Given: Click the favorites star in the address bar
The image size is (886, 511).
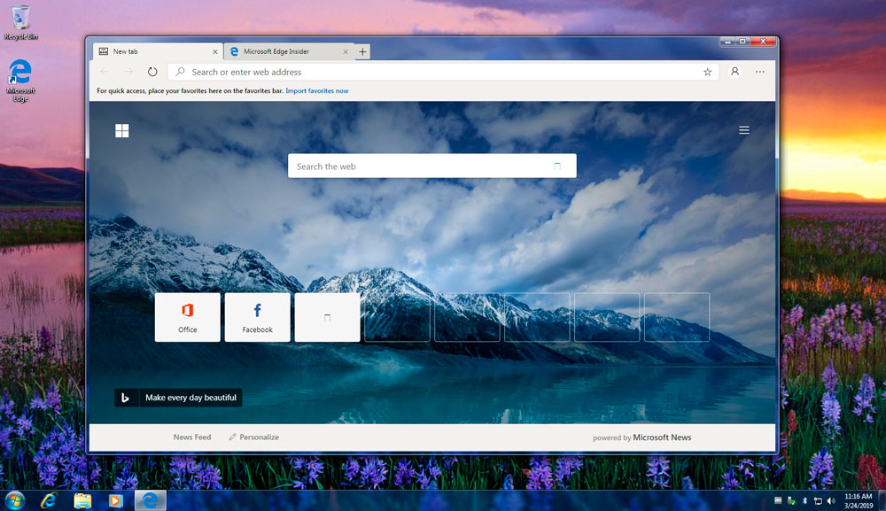Looking at the screenshot, I should pyautogui.click(x=707, y=72).
